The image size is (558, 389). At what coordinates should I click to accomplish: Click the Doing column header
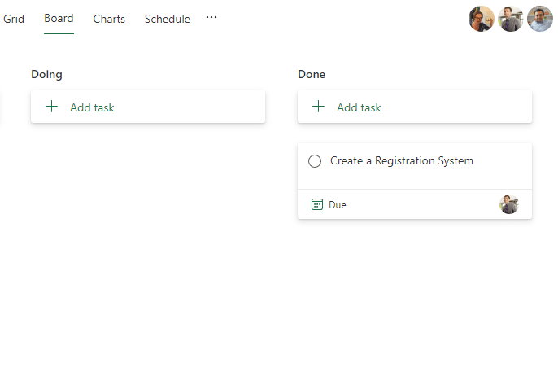46,74
